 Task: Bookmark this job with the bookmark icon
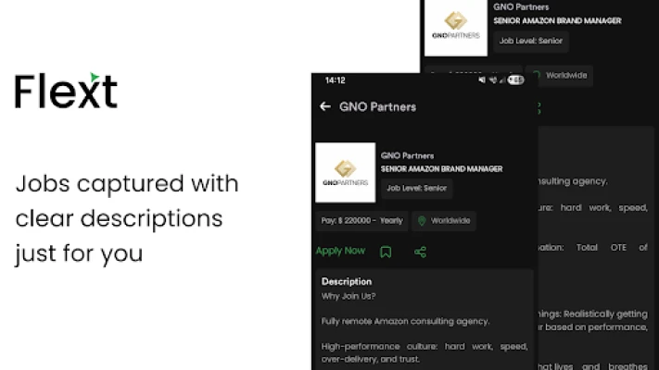point(386,252)
